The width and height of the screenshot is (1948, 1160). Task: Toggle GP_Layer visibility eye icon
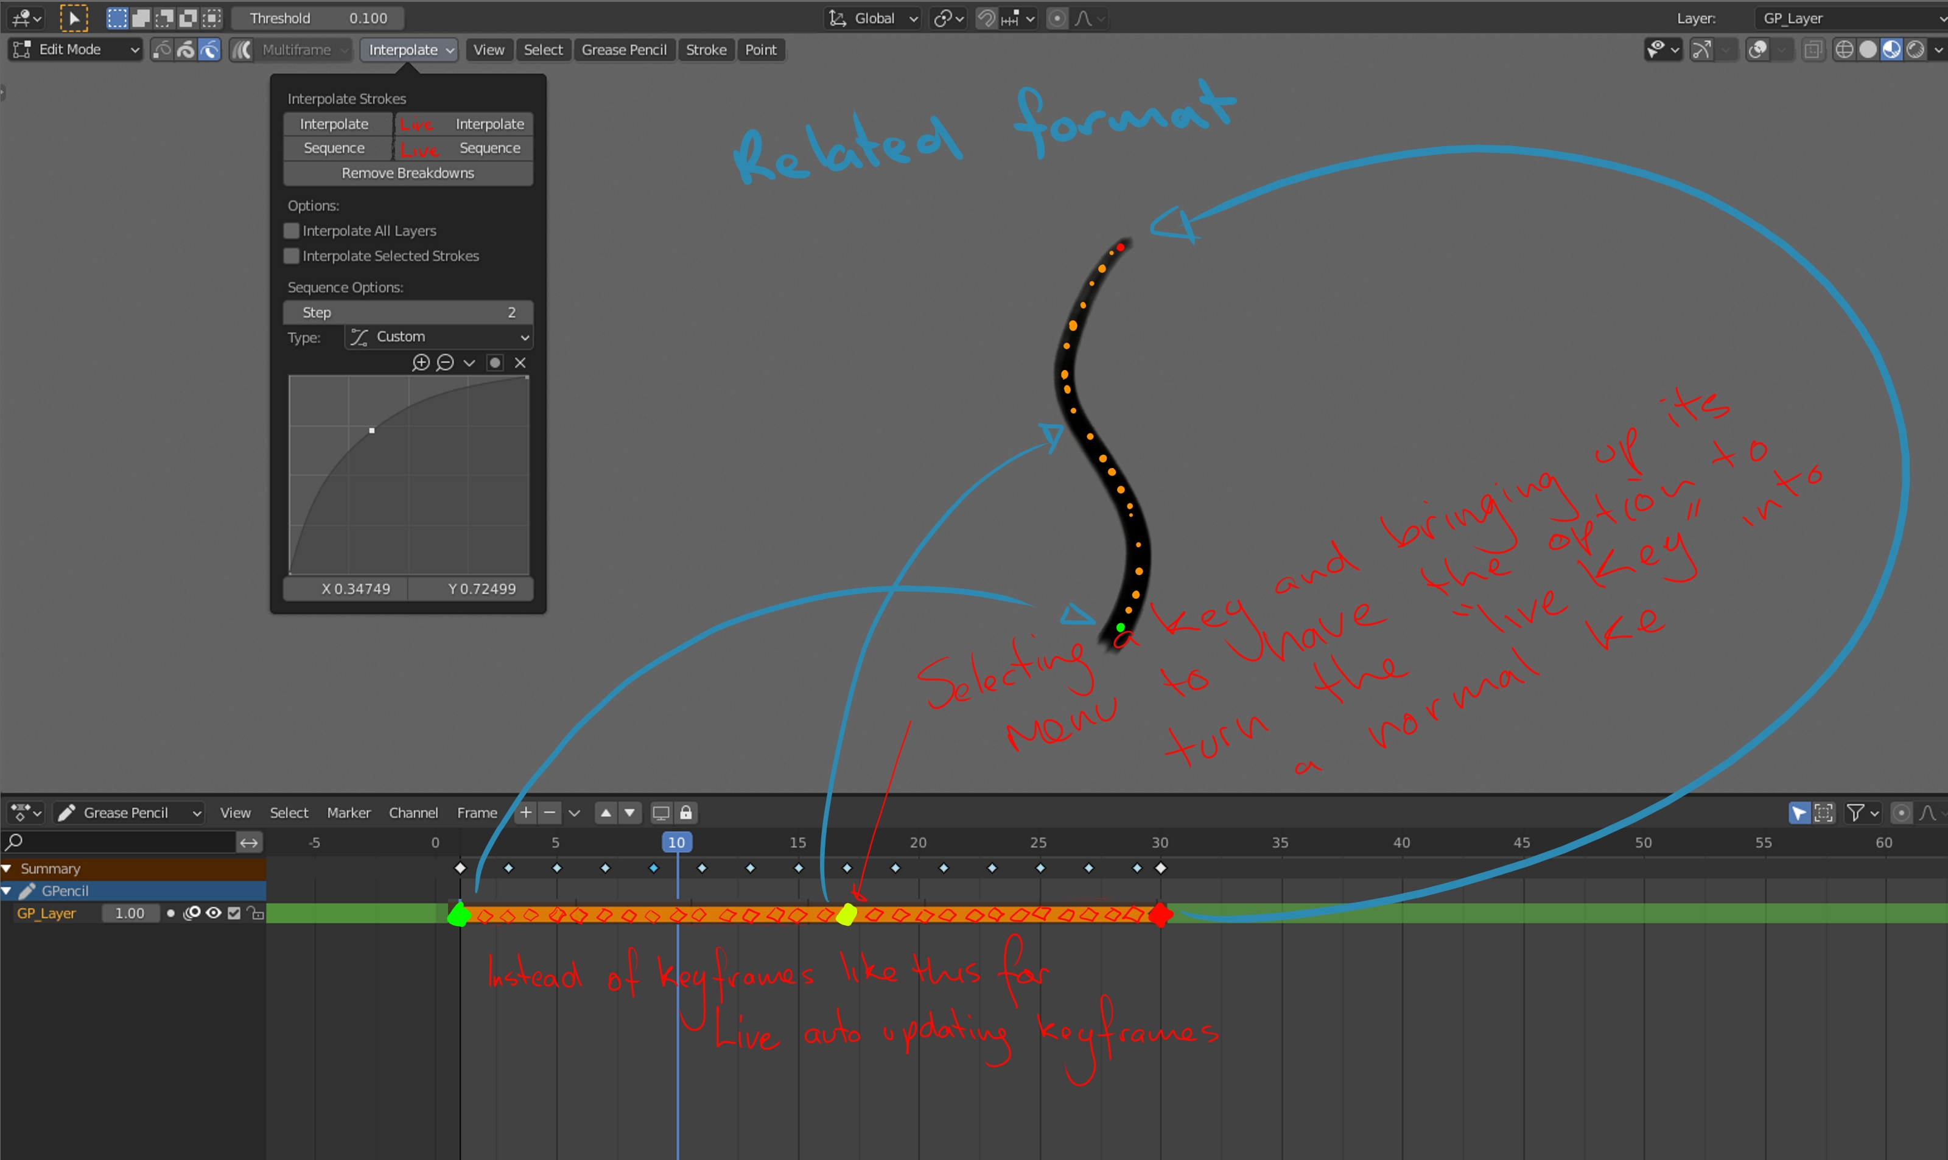pos(212,913)
